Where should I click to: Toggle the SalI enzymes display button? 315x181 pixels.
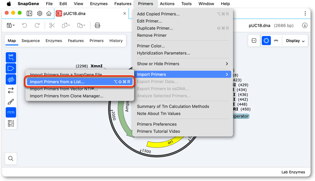pyautogui.click(x=11, y=57)
